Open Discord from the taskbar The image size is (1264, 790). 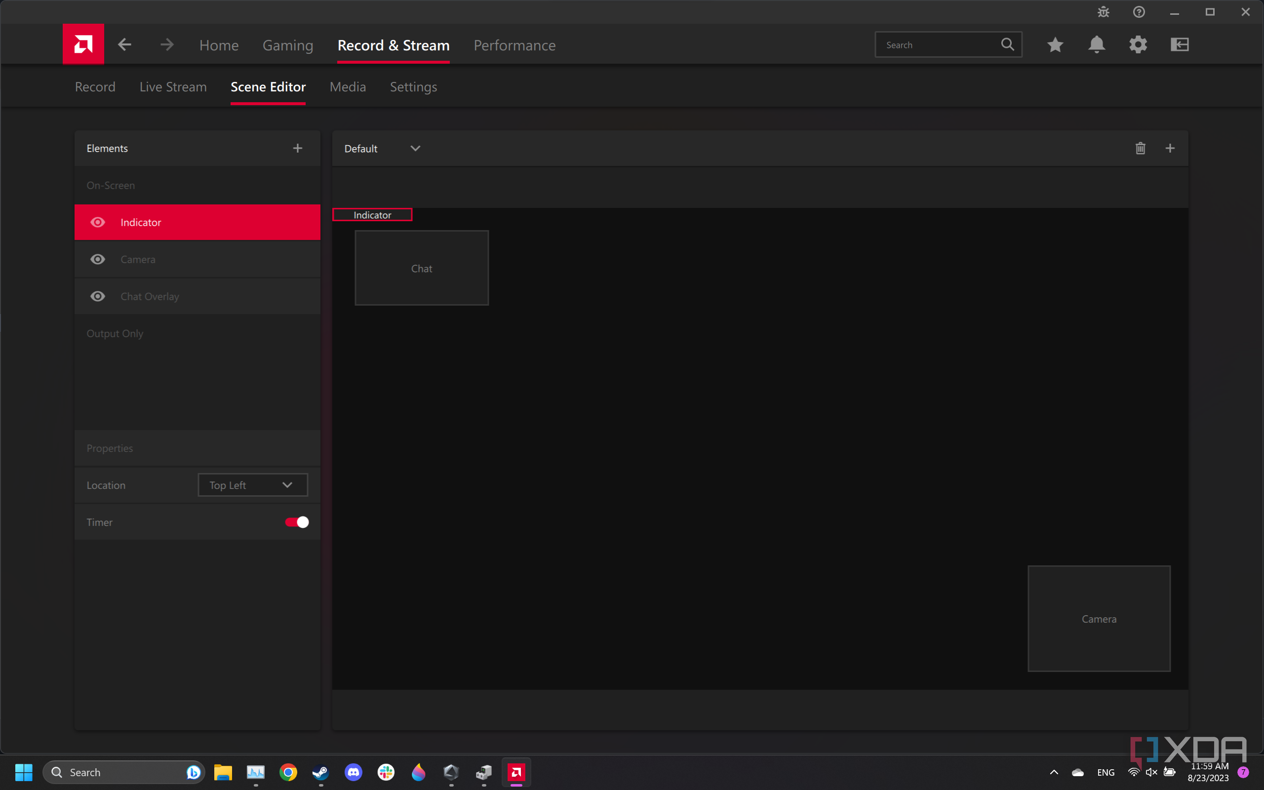[354, 772]
